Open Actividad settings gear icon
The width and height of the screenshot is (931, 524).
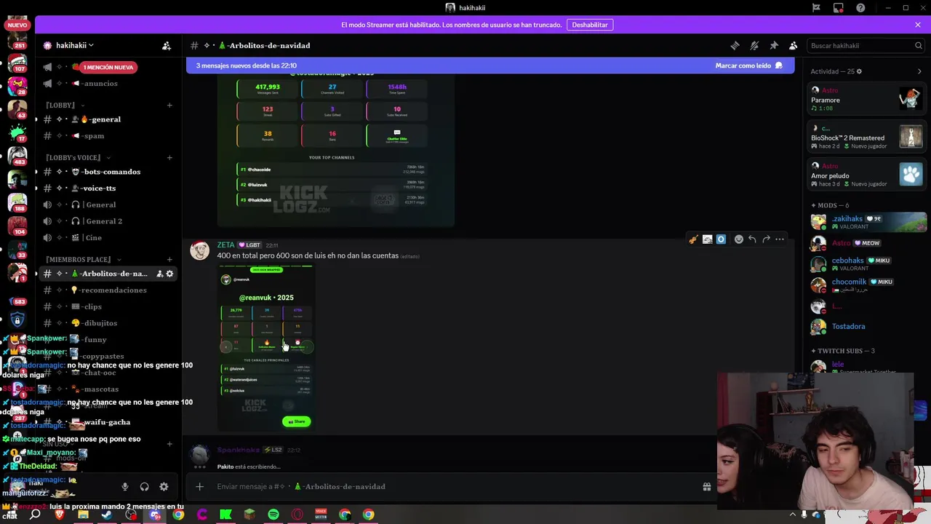[x=859, y=71]
